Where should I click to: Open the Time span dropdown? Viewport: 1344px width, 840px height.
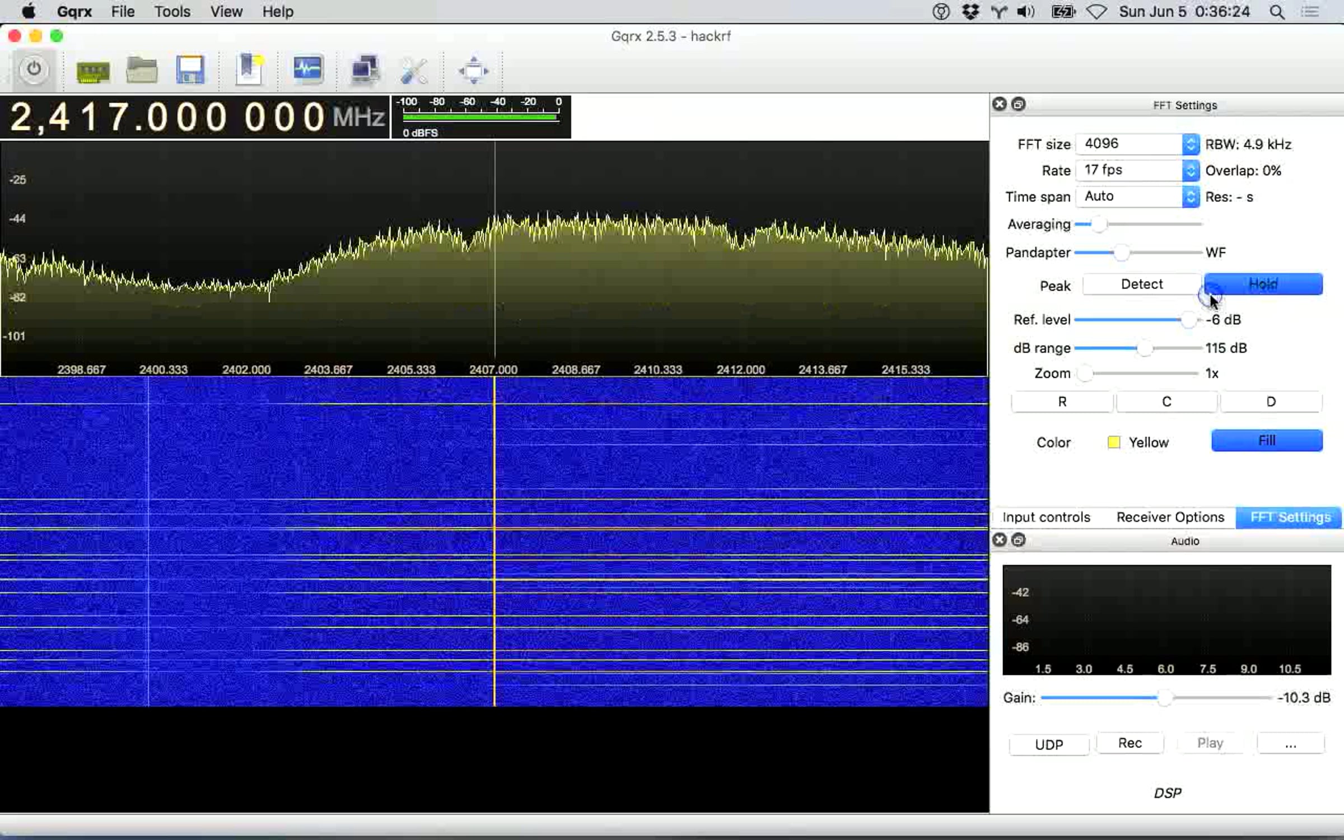[x=1137, y=197]
